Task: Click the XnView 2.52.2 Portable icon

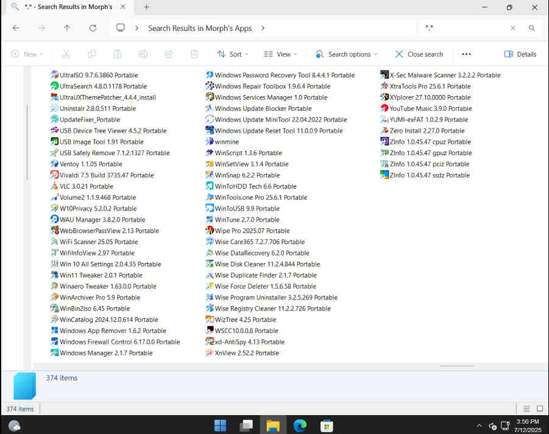Action: (210, 353)
